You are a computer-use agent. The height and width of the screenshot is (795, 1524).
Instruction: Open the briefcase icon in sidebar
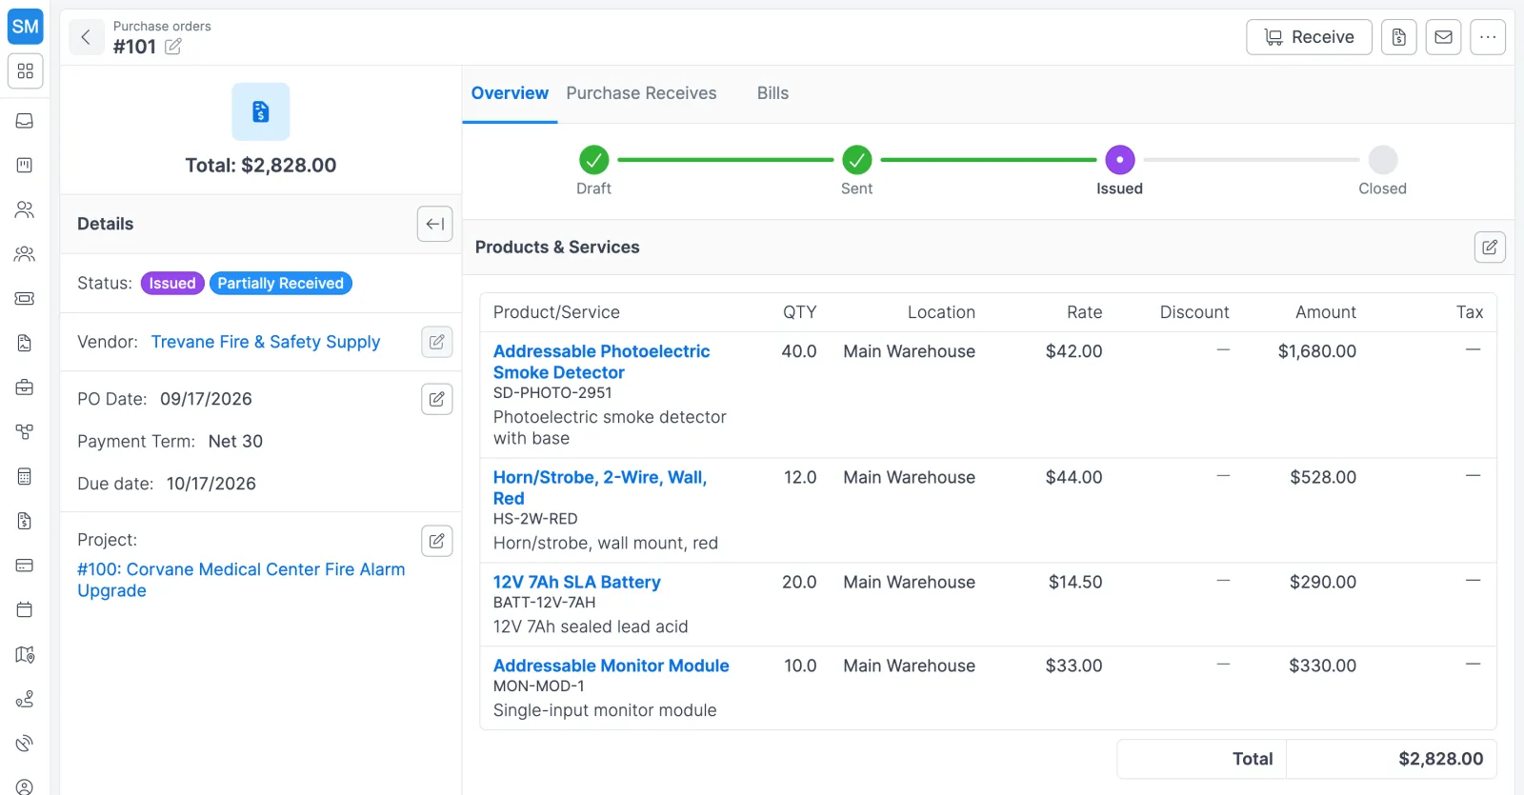(x=25, y=388)
